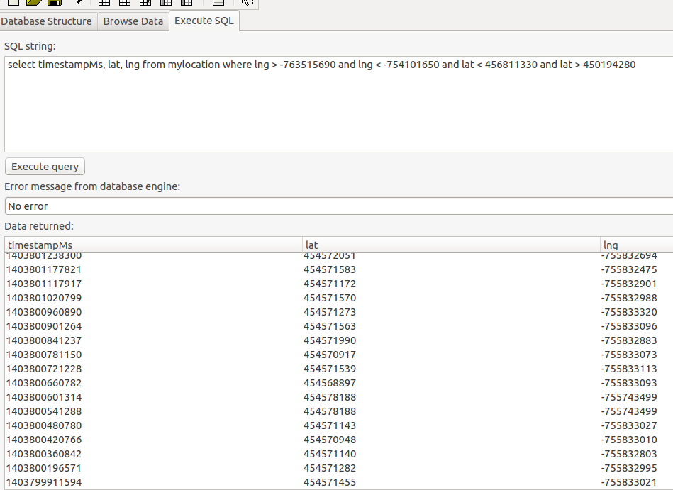Click the Execute query button

click(x=45, y=167)
